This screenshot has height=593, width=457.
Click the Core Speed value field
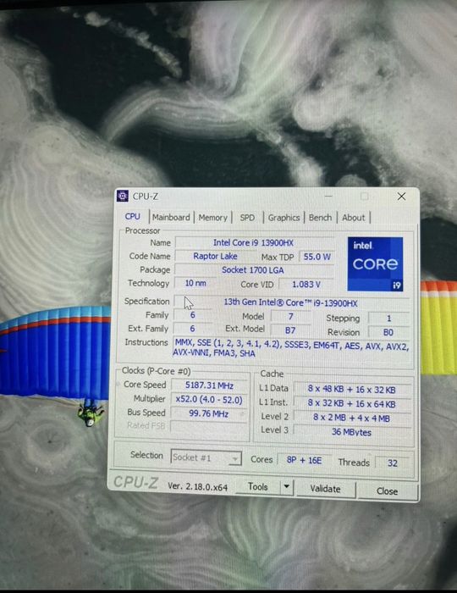coord(209,385)
